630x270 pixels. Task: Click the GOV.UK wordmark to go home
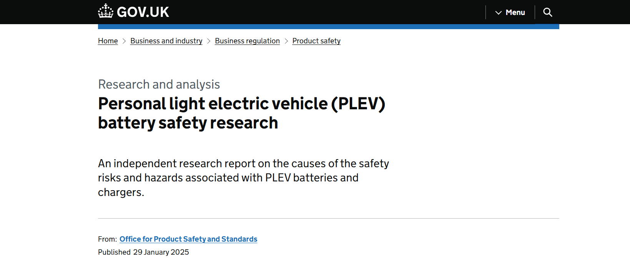click(x=144, y=12)
